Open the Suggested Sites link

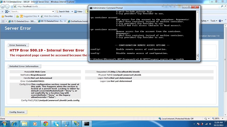coord(29,16)
